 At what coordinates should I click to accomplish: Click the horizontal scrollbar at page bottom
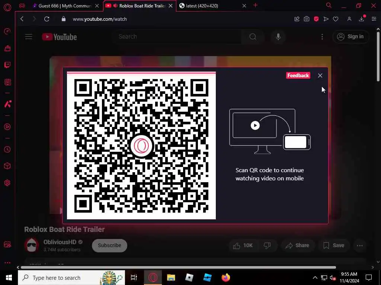[178, 267]
